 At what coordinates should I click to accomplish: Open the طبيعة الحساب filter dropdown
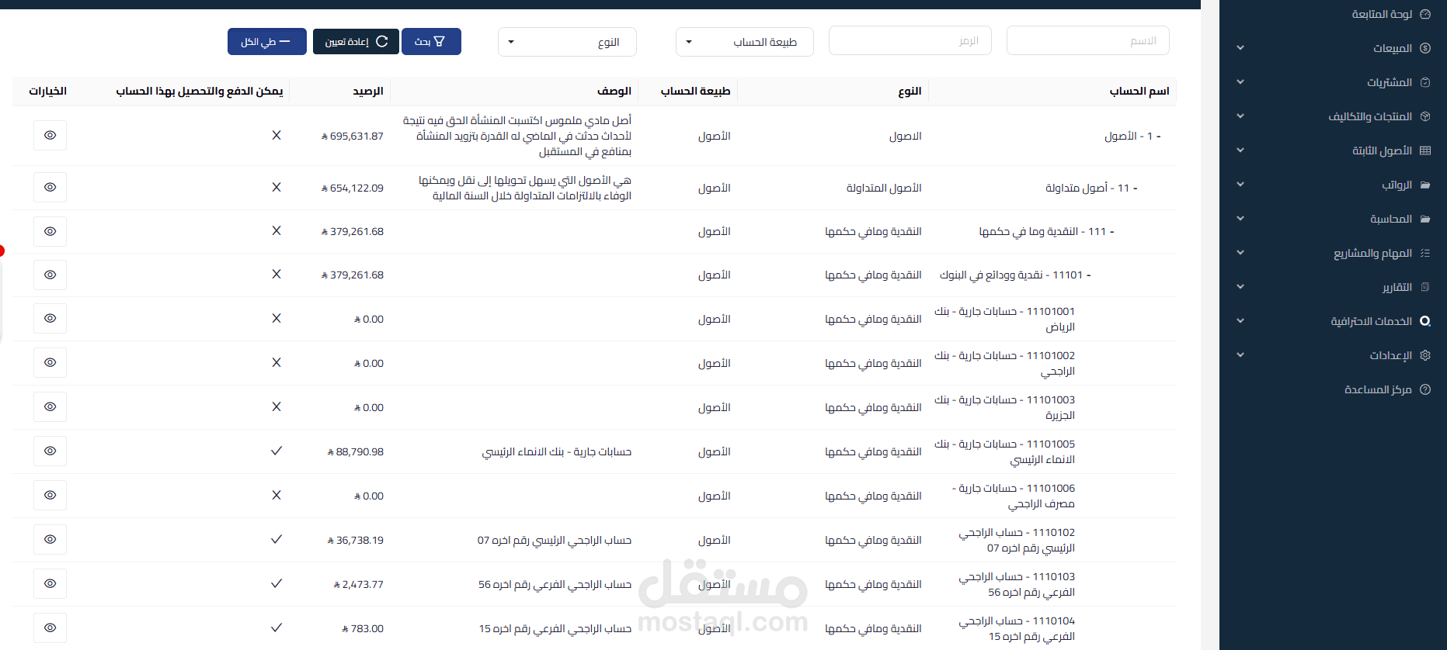coord(745,42)
